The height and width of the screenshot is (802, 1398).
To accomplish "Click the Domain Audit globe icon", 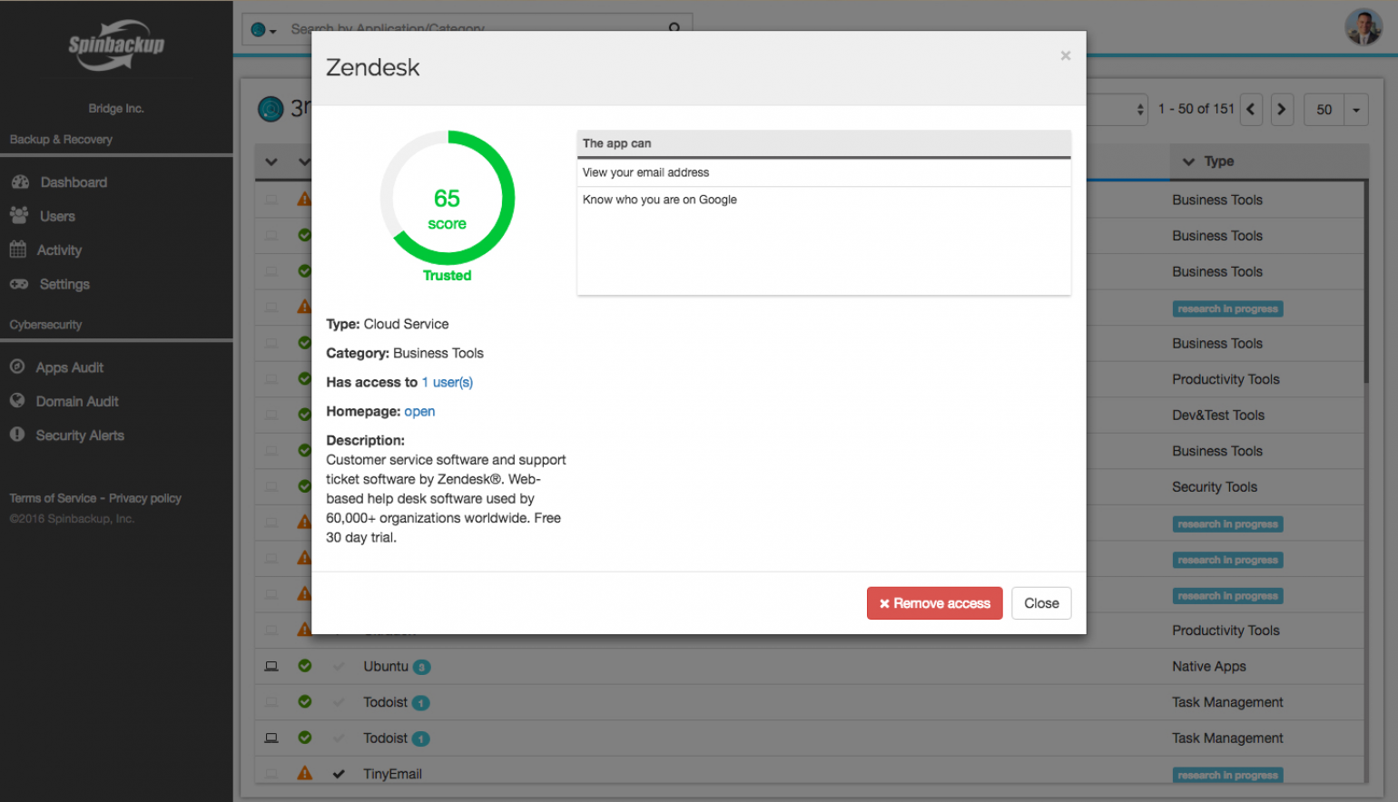I will (x=17, y=400).
